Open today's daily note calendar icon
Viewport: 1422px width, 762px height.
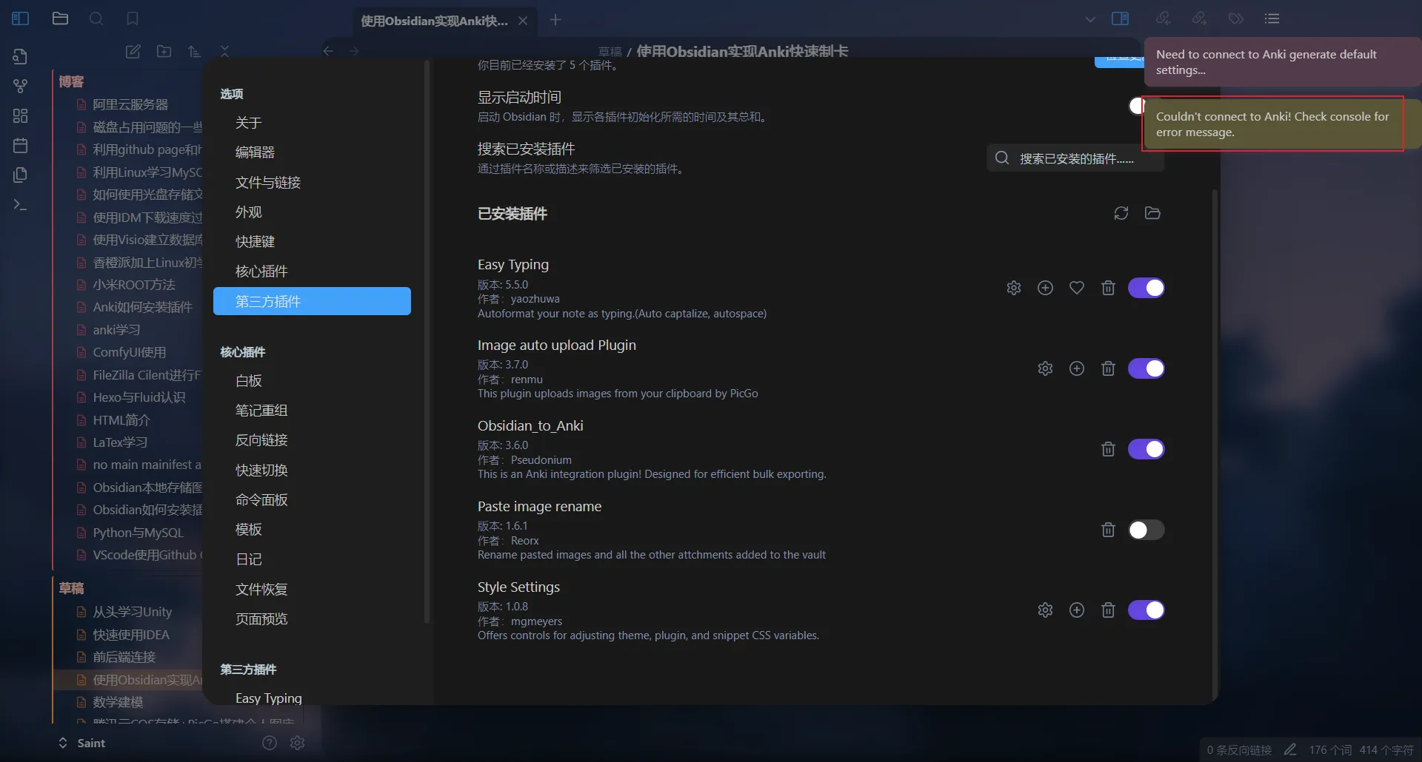[x=21, y=145]
